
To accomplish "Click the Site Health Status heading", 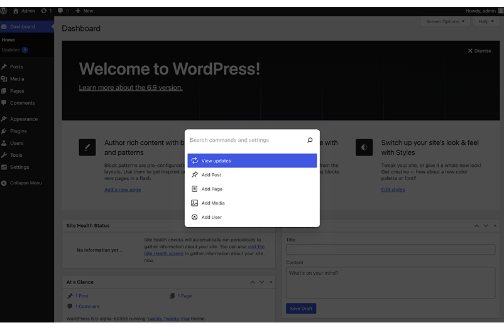I will tap(88, 226).
